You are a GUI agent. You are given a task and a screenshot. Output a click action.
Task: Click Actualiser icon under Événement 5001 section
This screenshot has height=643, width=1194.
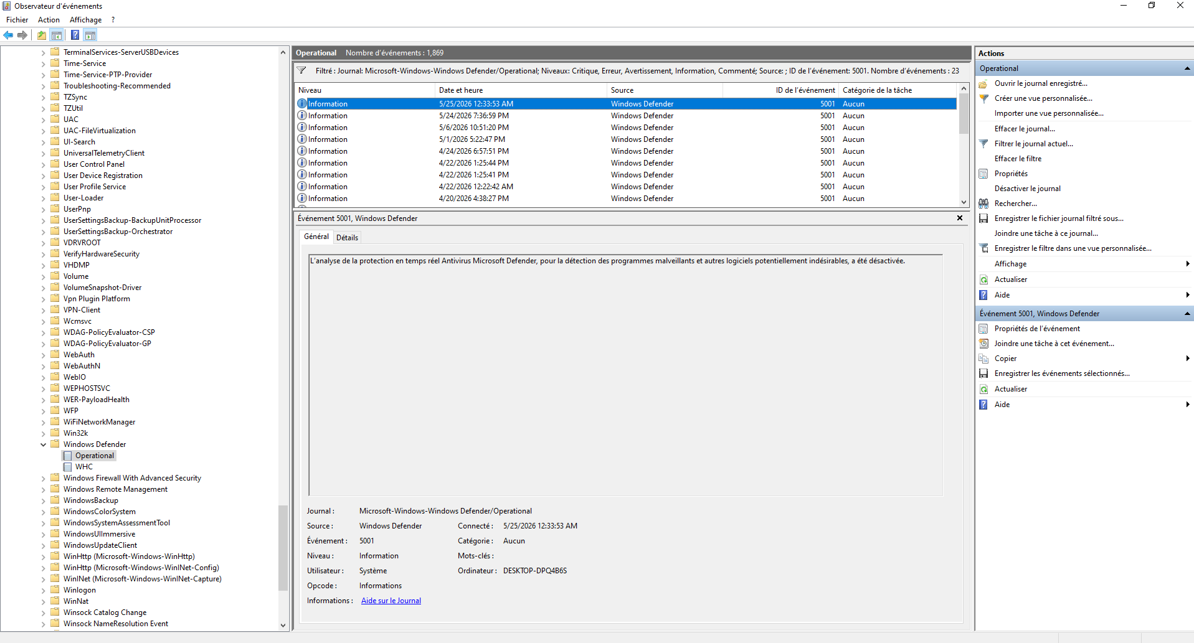click(x=983, y=389)
